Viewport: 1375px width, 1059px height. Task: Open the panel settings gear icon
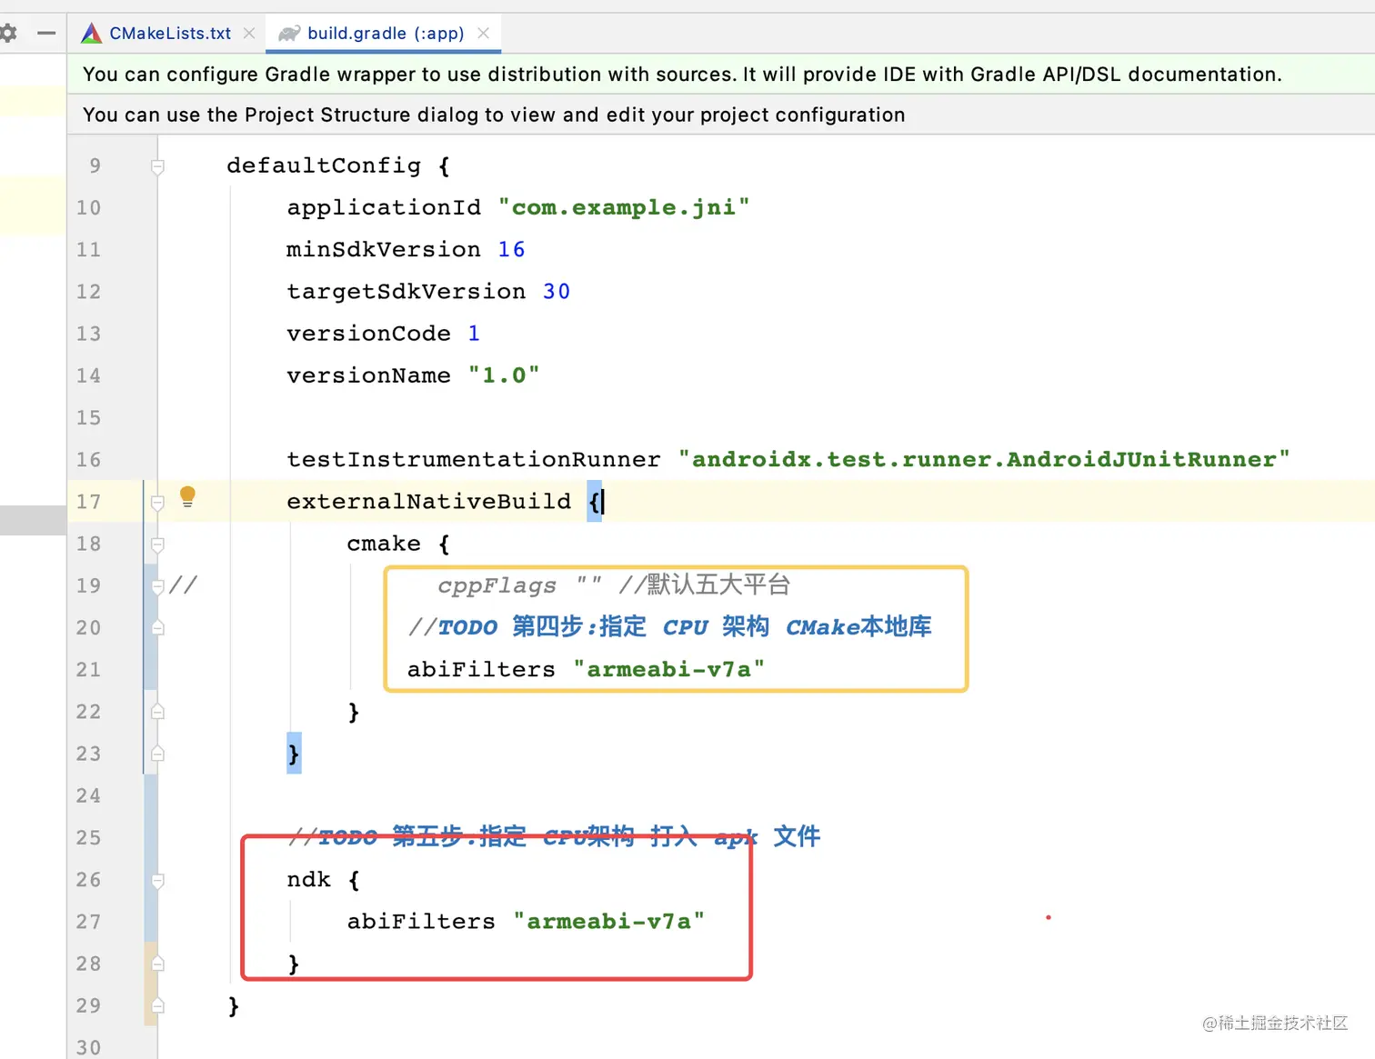(8, 34)
